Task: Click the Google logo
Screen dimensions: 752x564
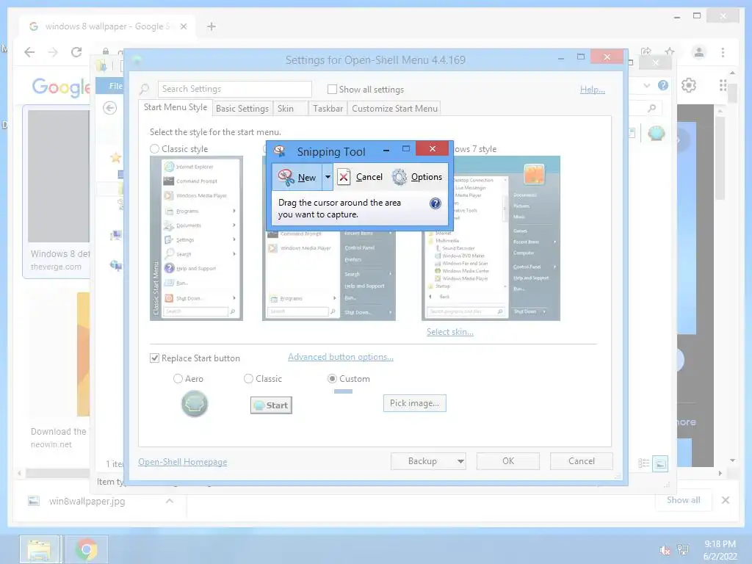Action: coord(61,87)
